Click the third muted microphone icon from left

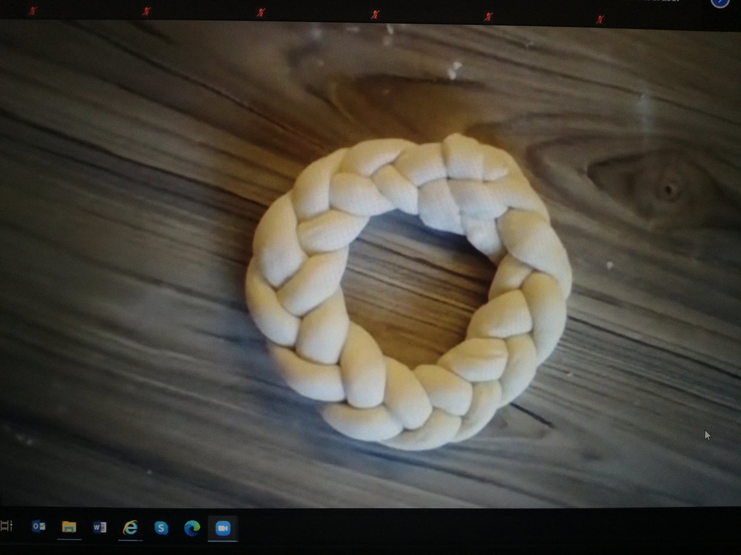(x=261, y=12)
